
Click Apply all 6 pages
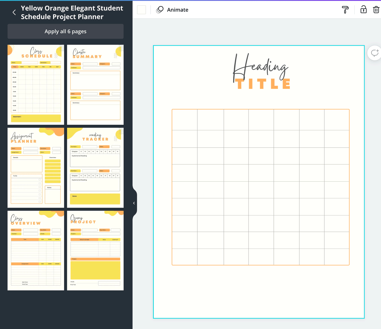coord(65,31)
